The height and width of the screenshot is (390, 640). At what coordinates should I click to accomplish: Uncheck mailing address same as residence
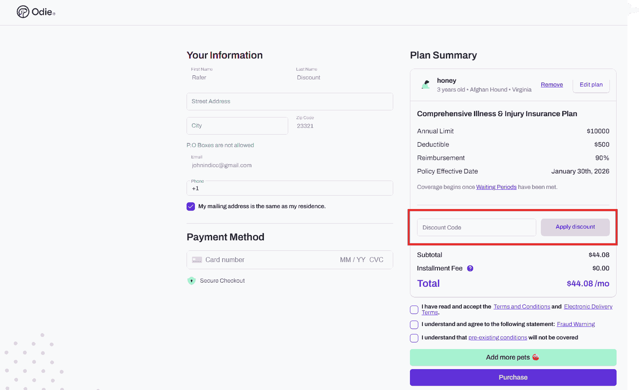(x=191, y=206)
